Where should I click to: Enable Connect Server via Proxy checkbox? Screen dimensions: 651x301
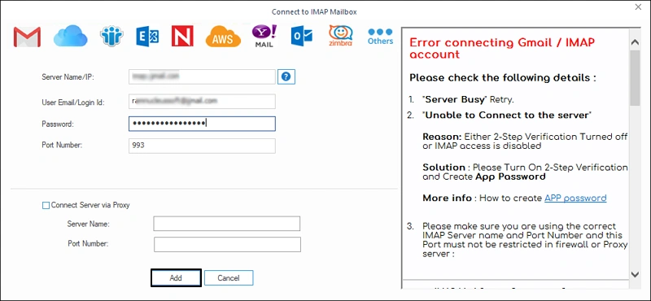pos(46,205)
